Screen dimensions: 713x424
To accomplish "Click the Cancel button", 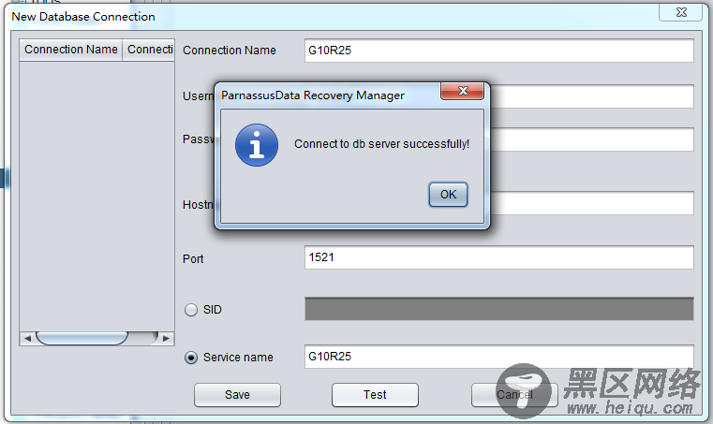I will click(x=514, y=395).
